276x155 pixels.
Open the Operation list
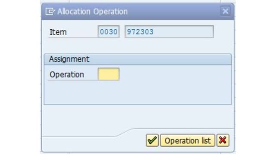188,140
